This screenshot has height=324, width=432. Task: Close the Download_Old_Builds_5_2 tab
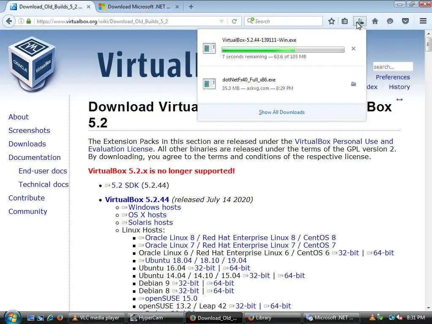click(89, 7)
